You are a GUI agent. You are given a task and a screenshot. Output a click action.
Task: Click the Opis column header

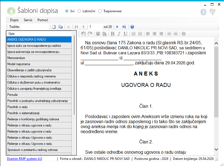[x=39, y=34]
